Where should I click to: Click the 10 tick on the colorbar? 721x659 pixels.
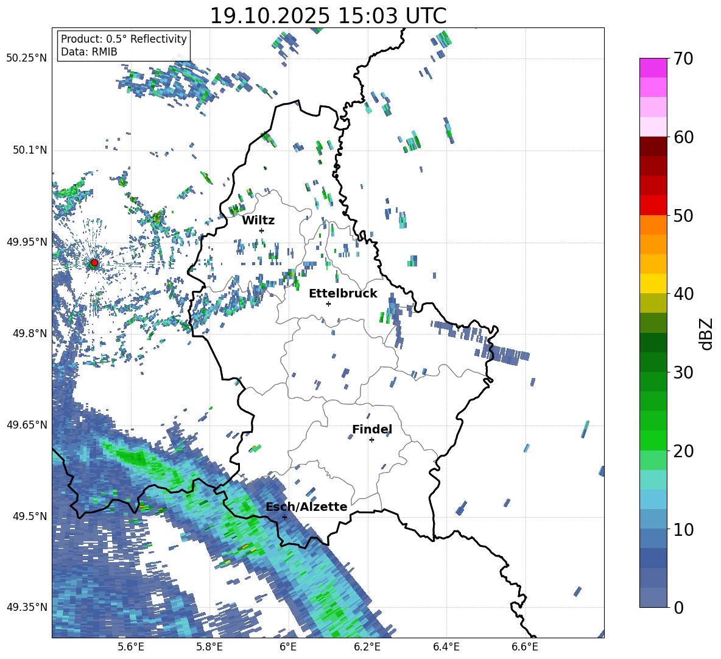click(683, 529)
